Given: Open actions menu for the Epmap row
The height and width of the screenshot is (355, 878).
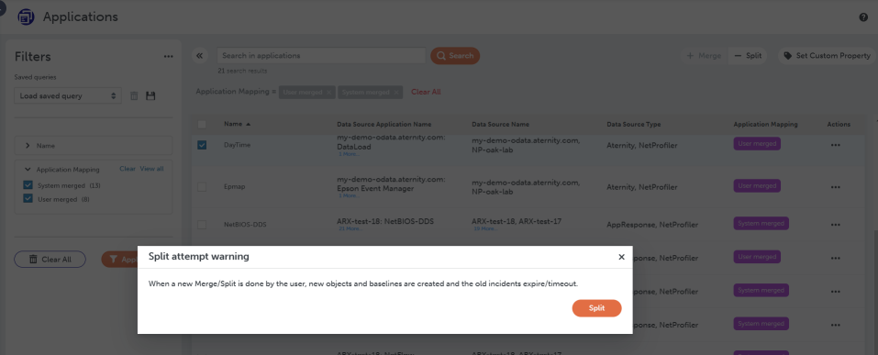Looking at the screenshot, I should (x=836, y=186).
